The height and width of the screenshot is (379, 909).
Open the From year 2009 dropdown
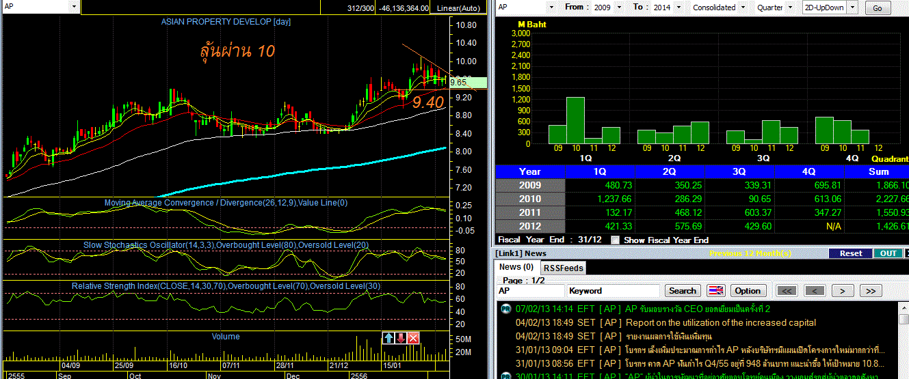[x=618, y=8]
